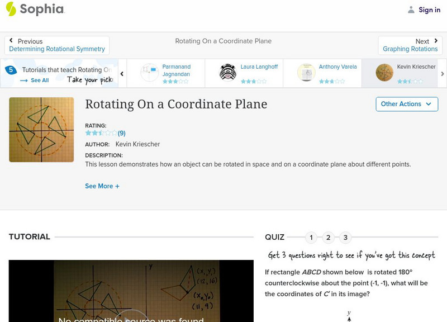Switch to quiz question 2

329,237
